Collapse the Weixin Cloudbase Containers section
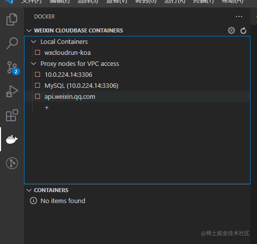This screenshot has width=257, height=244. [29, 30]
